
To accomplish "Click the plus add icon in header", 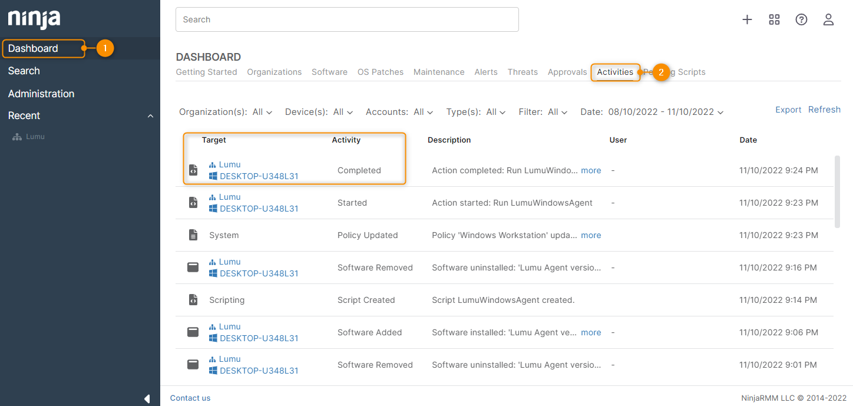I will [x=747, y=19].
